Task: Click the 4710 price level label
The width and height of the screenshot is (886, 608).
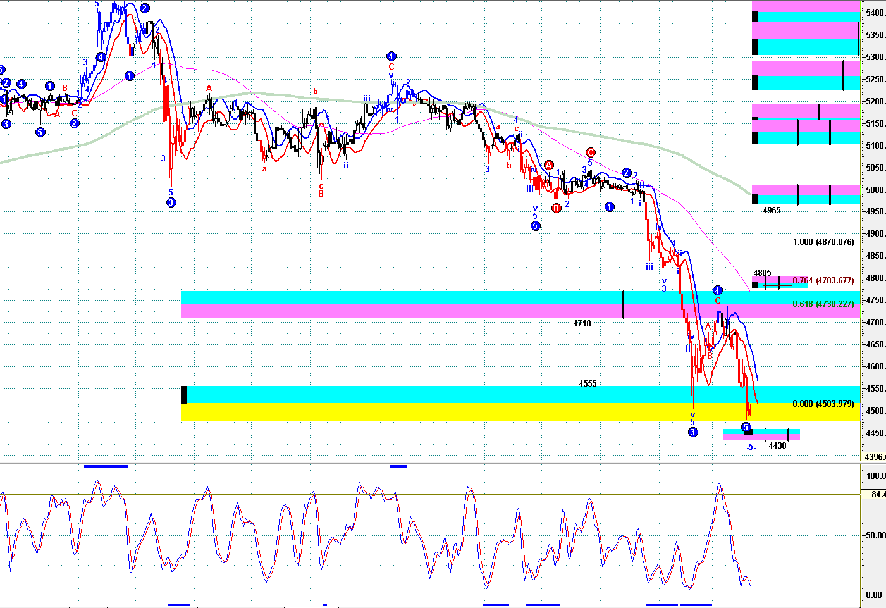Action: click(582, 323)
